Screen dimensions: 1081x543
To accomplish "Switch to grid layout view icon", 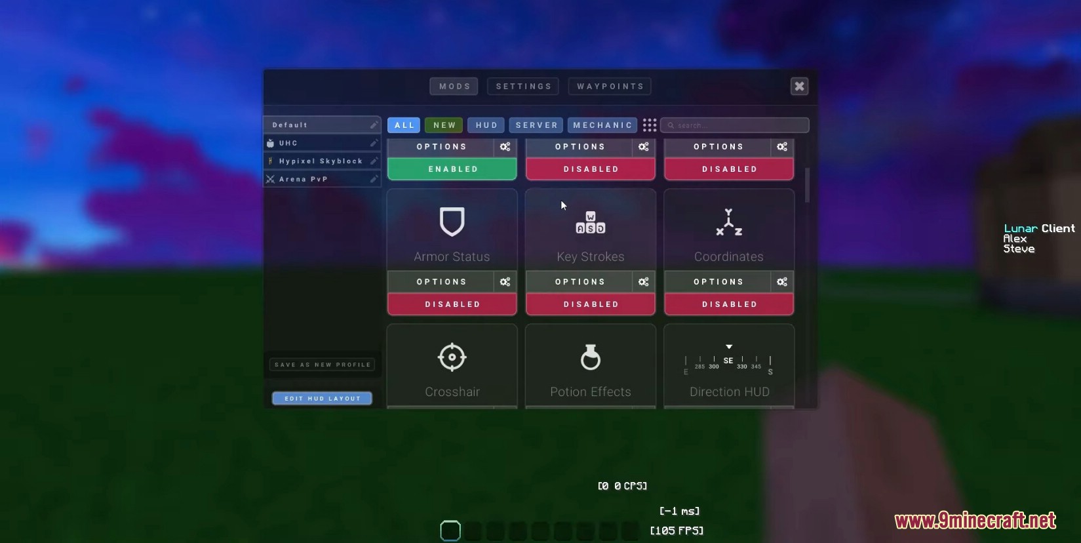I will [649, 125].
